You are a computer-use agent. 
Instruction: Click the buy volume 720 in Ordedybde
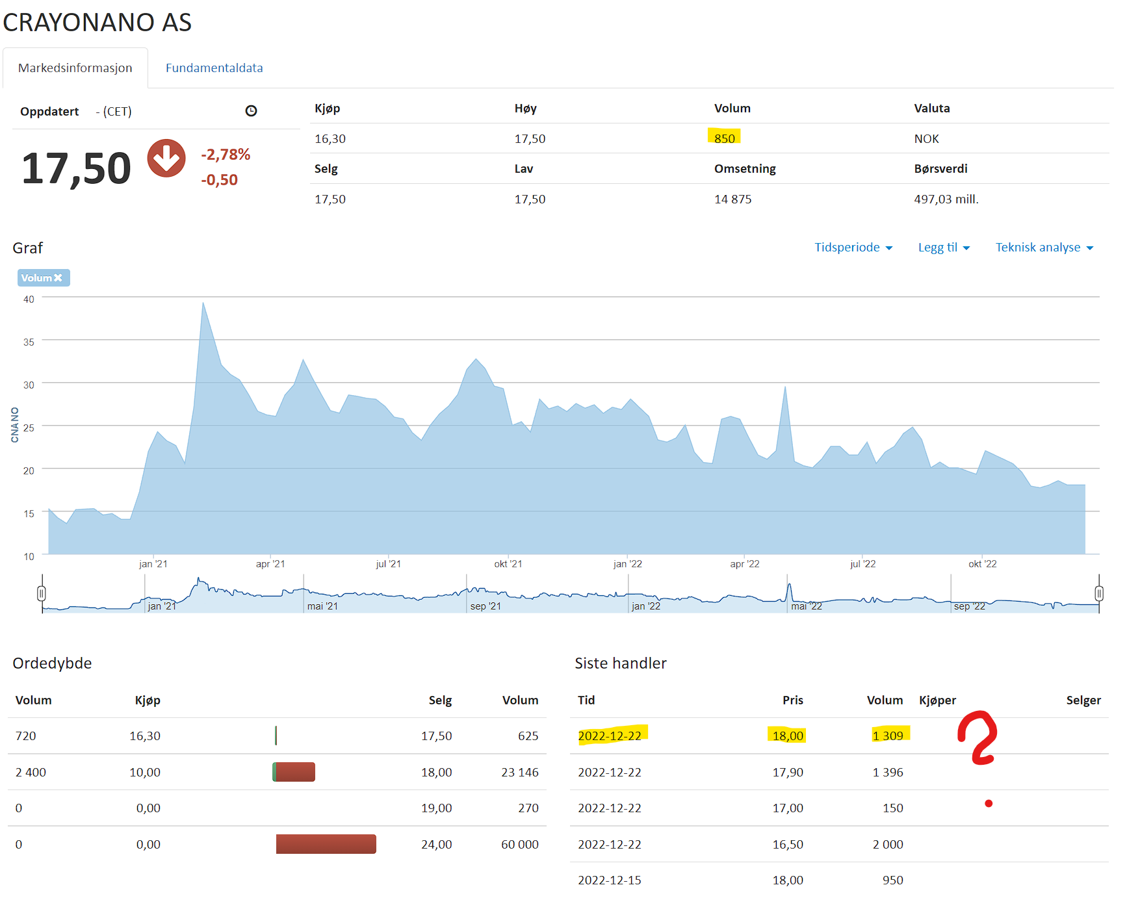[26, 736]
